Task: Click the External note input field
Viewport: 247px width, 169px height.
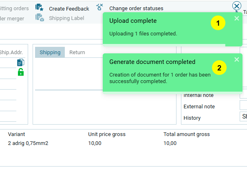Action: pyautogui.click(x=243, y=105)
